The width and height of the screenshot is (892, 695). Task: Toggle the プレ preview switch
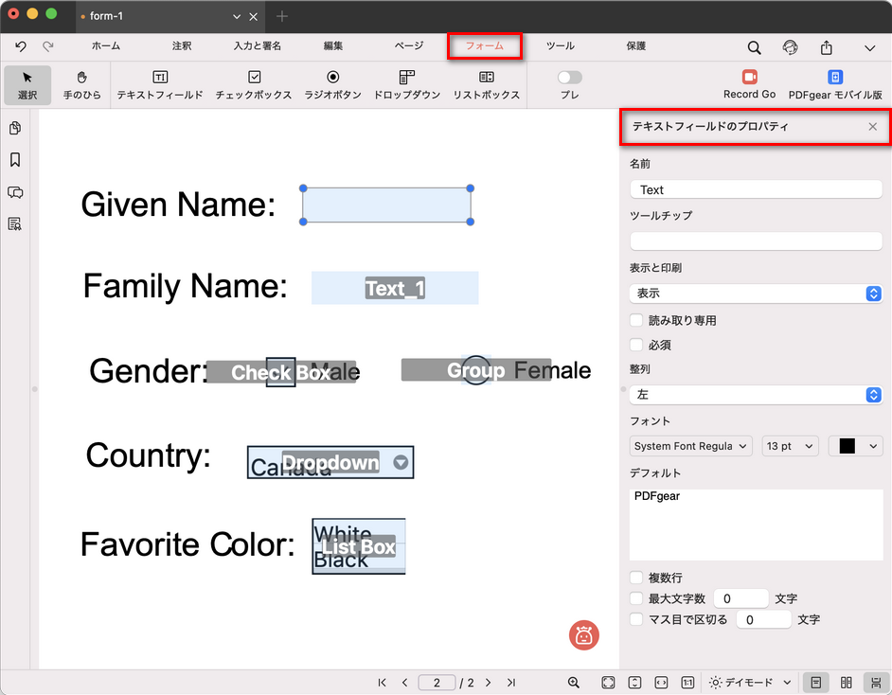click(x=569, y=78)
